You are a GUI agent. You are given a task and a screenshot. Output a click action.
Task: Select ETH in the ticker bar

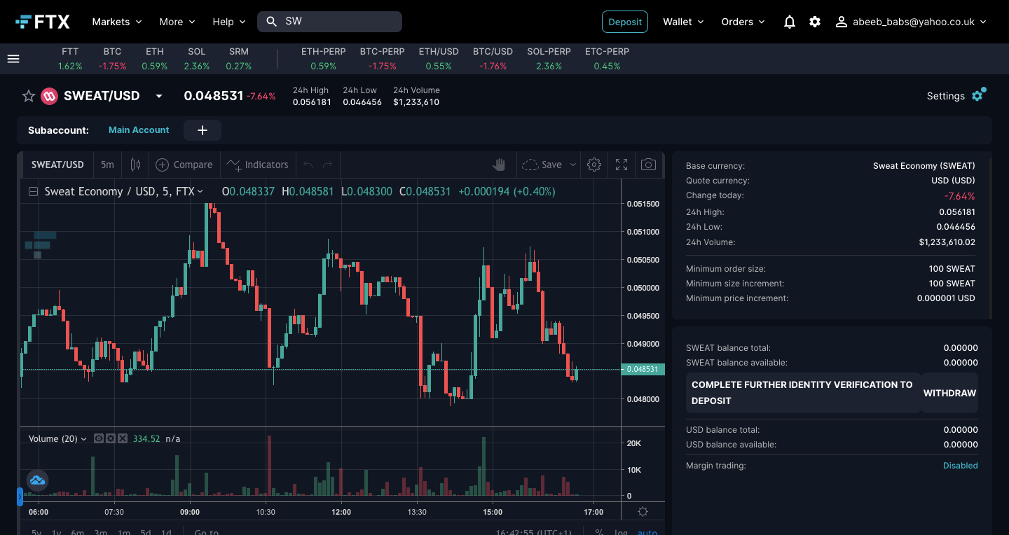coord(155,59)
